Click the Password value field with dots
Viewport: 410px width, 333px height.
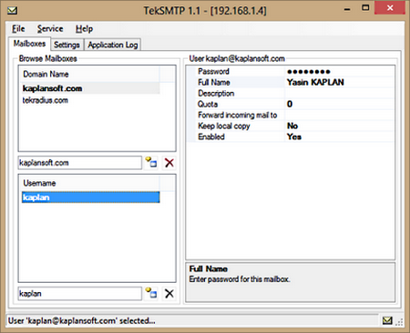(340, 72)
